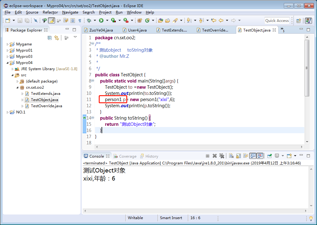Click the Clear Console icon
This screenshot has height=225, width=317.
click(232, 156)
